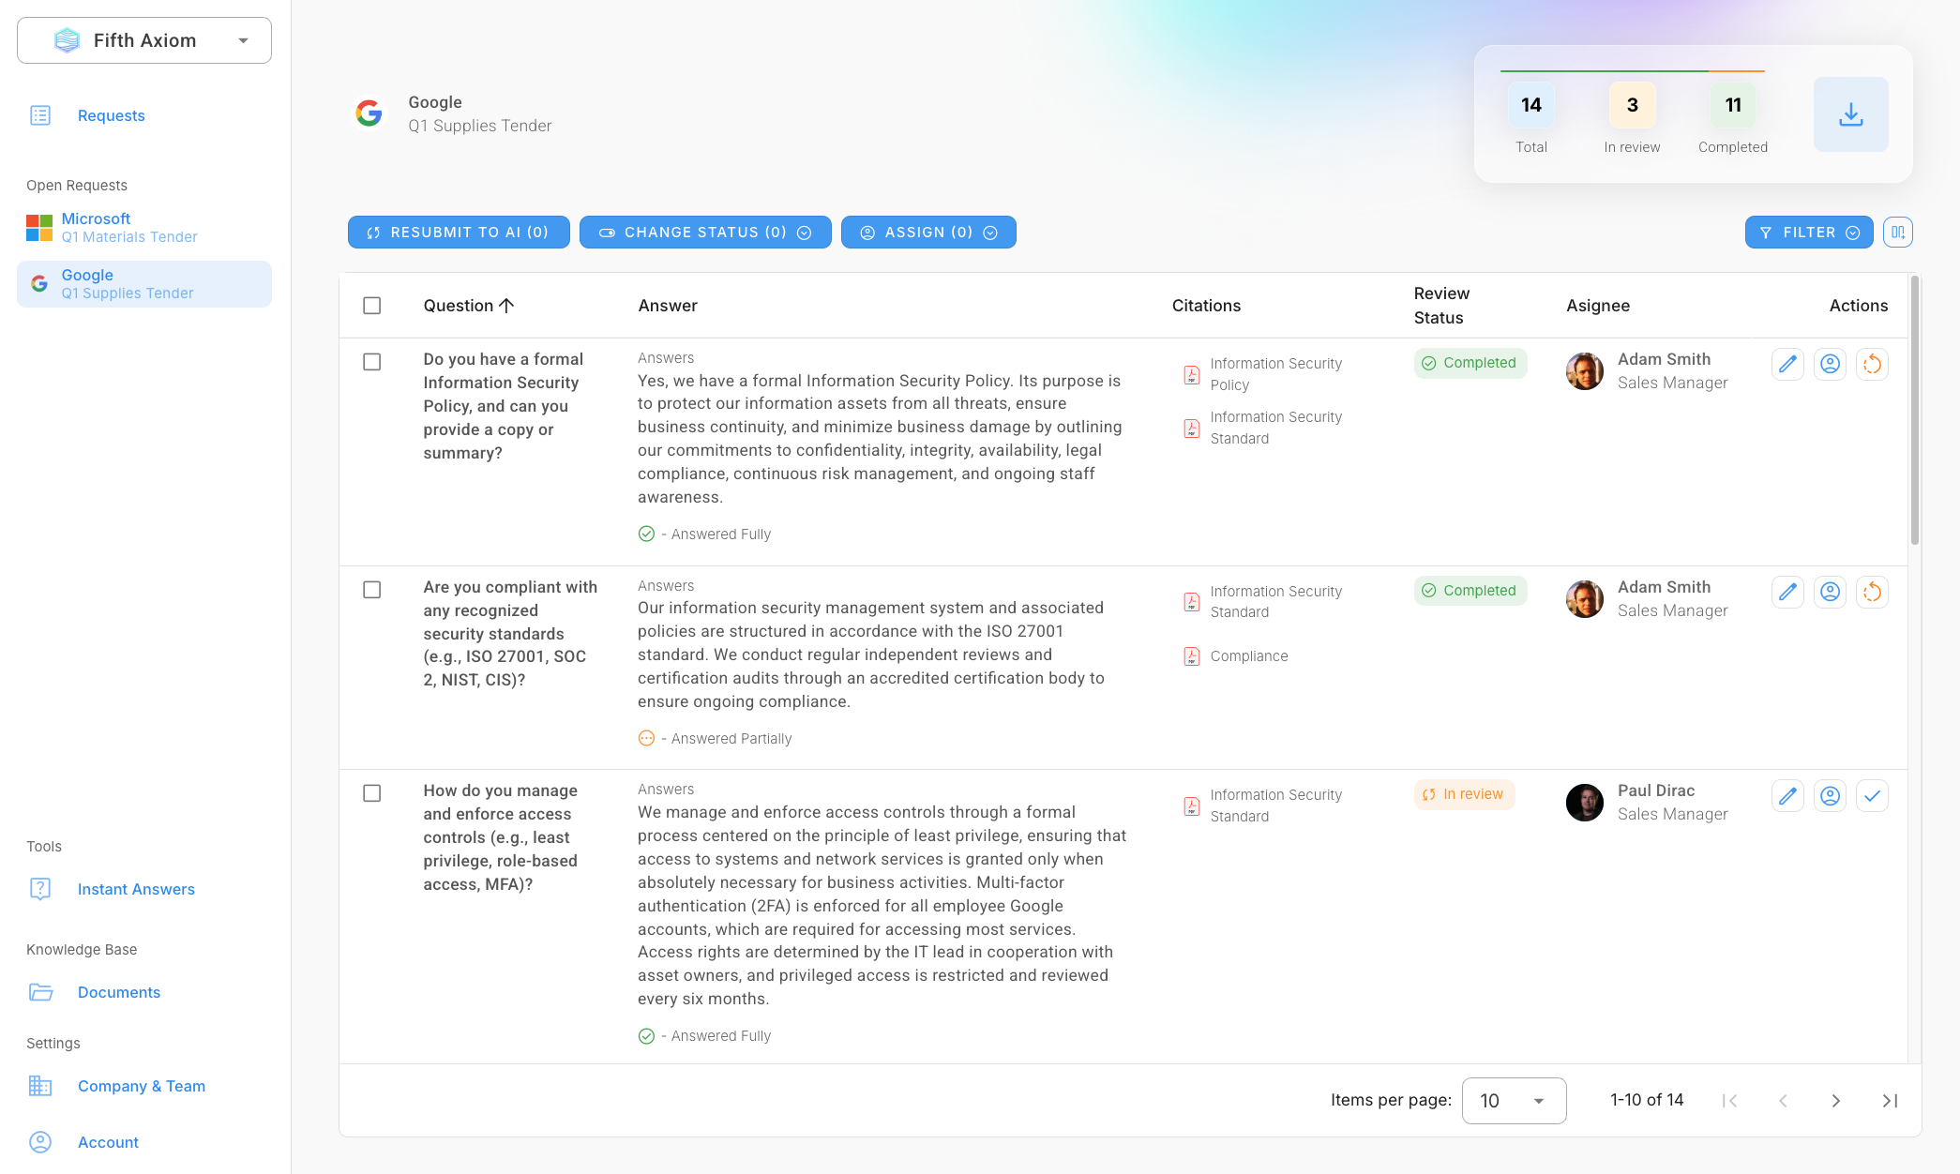
Task: Open the column layout toggle icon
Action: click(1897, 232)
